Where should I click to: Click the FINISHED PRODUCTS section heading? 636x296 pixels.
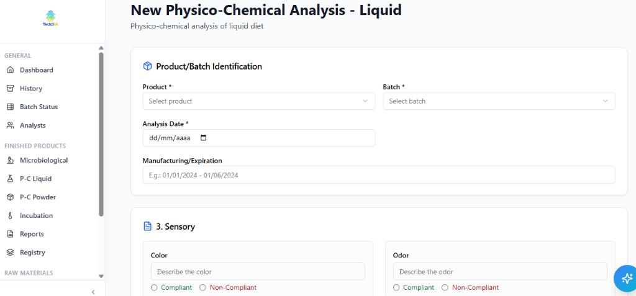[x=35, y=146]
